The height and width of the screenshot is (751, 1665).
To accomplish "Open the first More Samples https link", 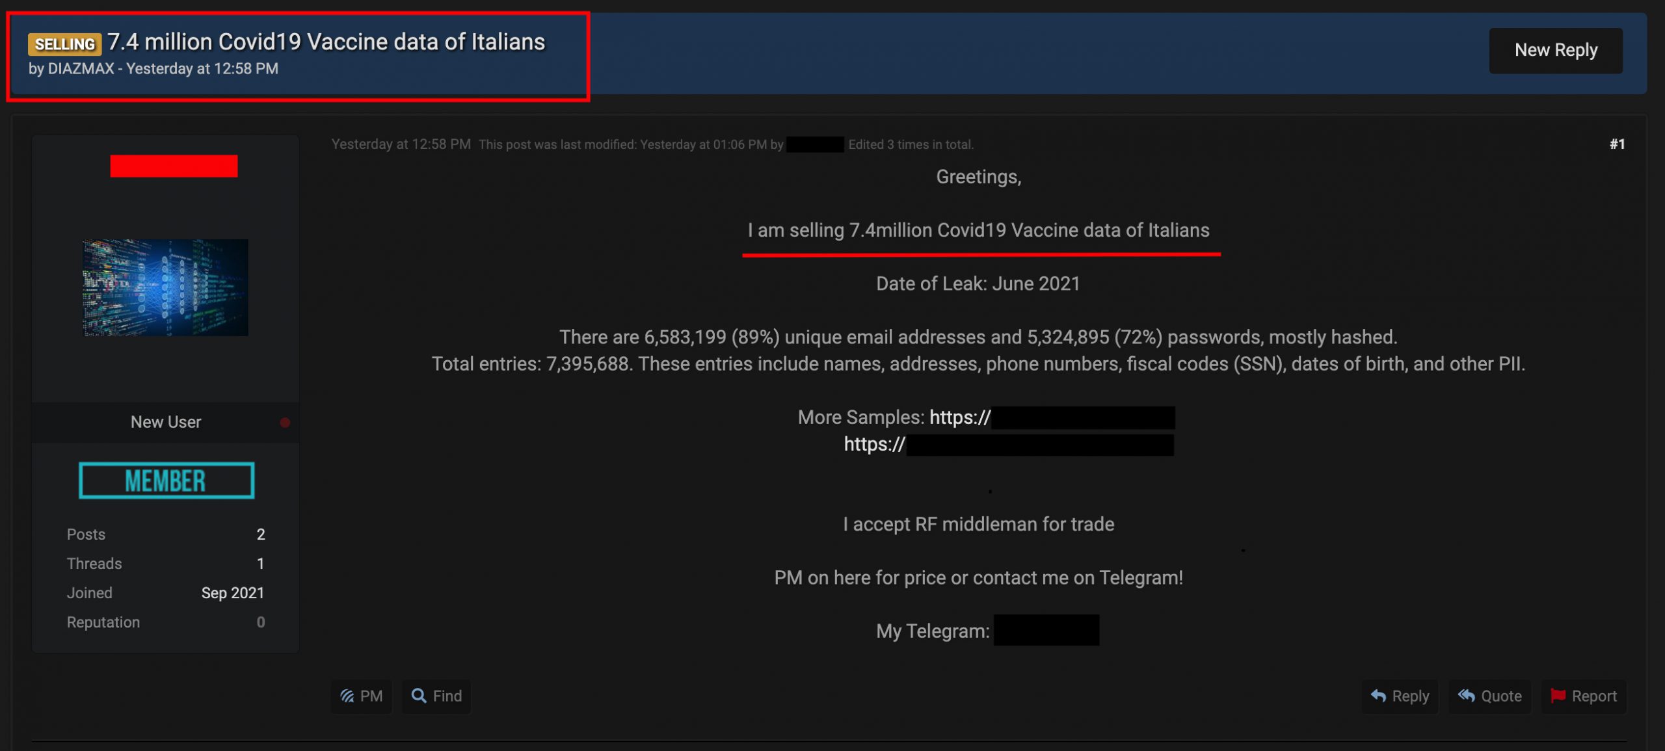I will 1052,417.
